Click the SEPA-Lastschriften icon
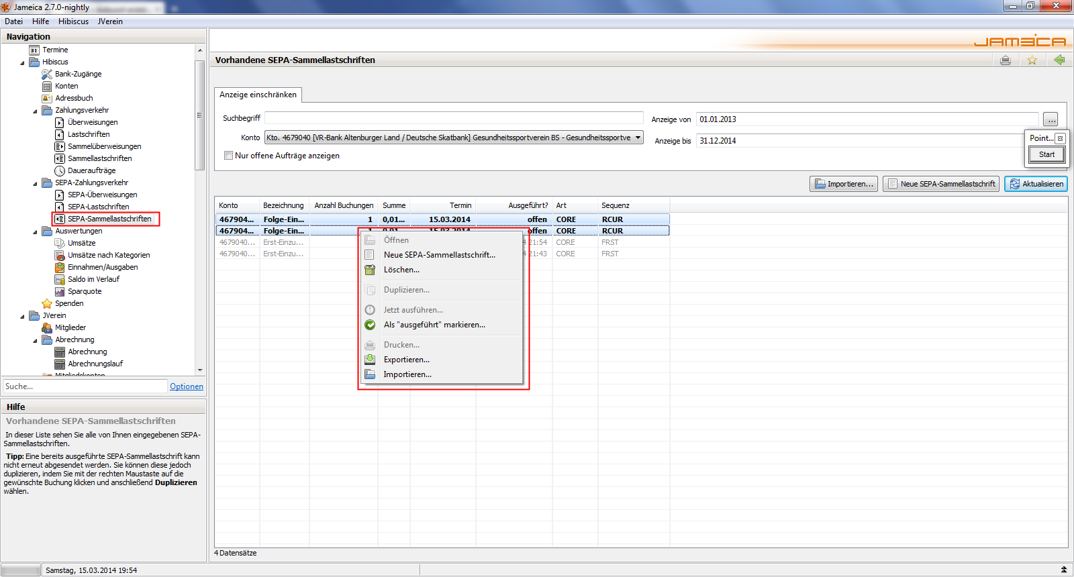 [60, 207]
